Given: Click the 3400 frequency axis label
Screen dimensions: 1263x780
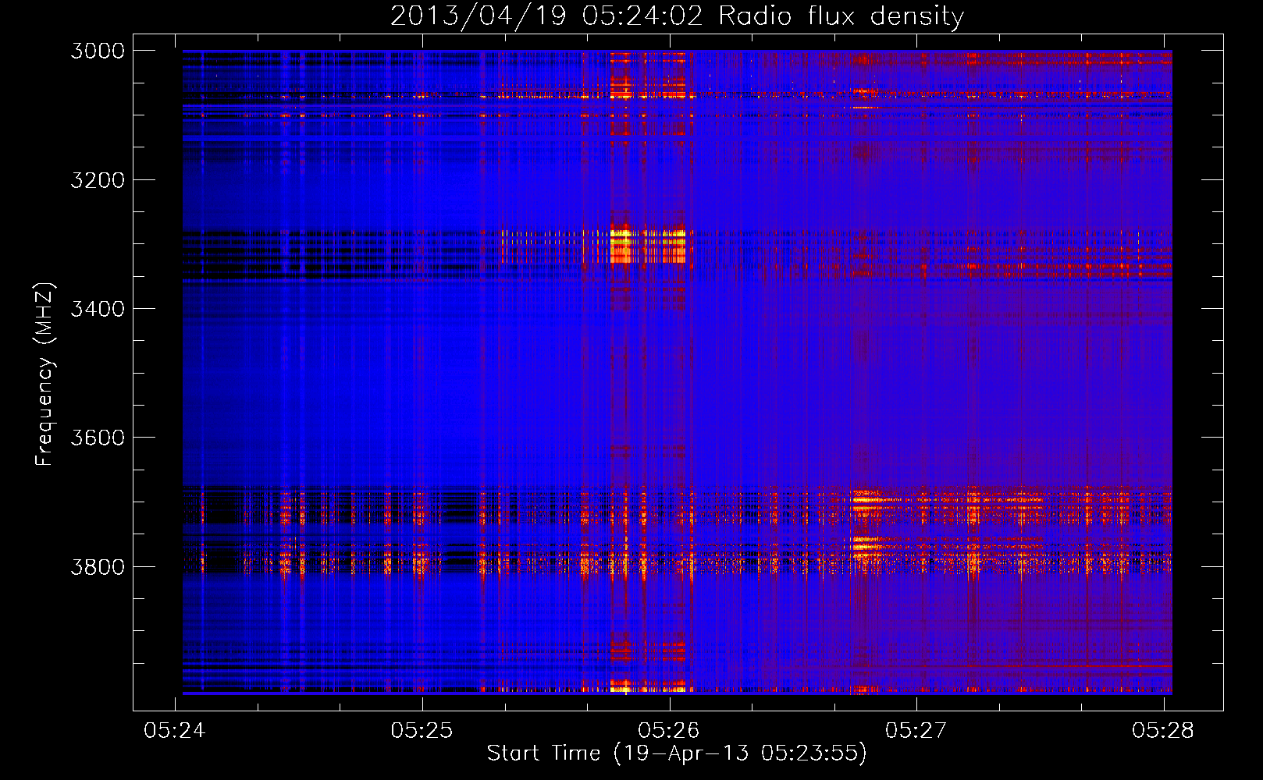Looking at the screenshot, I should 98,309.
